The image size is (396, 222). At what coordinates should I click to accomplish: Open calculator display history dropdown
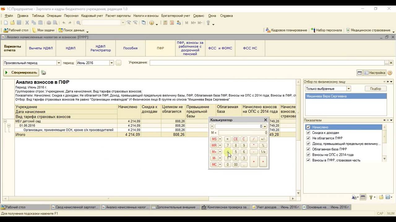point(265,126)
